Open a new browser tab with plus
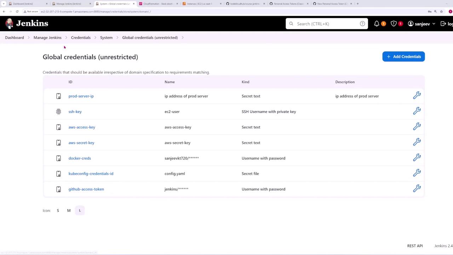 tap(357, 4)
